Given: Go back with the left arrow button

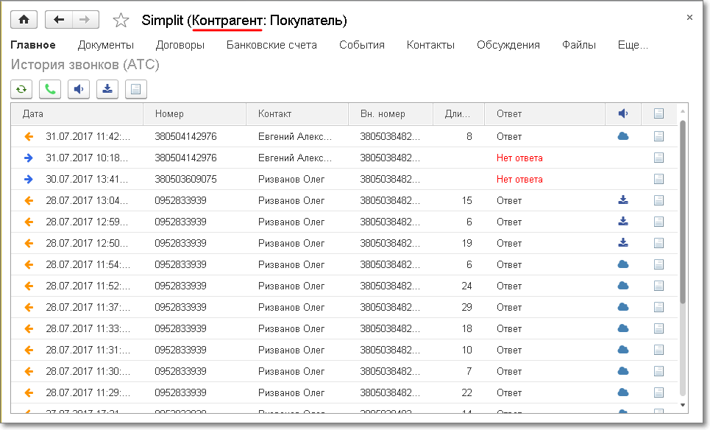Looking at the screenshot, I should click(x=59, y=20).
